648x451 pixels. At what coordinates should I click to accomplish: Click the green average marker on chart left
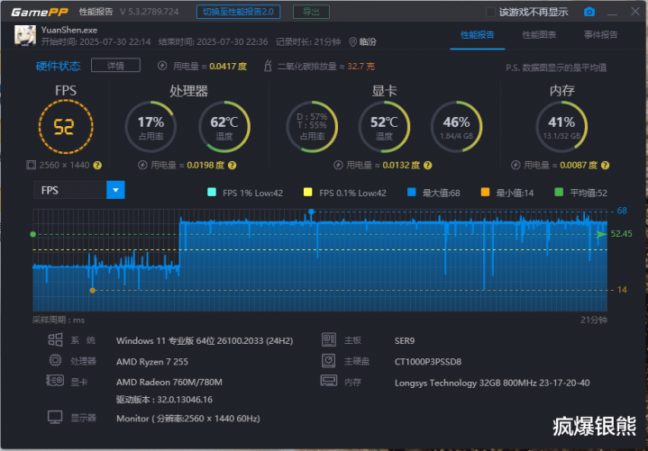pos(33,234)
